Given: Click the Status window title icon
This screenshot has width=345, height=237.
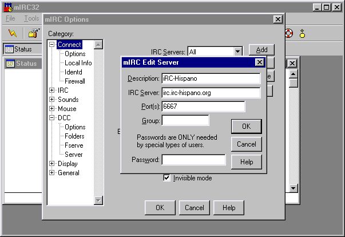Looking at the screenshot, I should 10,64.
